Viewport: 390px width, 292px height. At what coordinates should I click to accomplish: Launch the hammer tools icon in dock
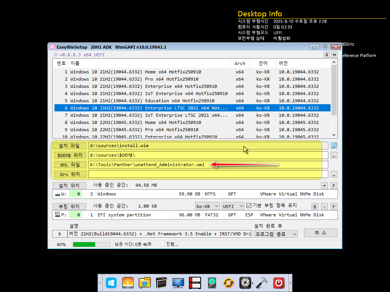(262, 283)
